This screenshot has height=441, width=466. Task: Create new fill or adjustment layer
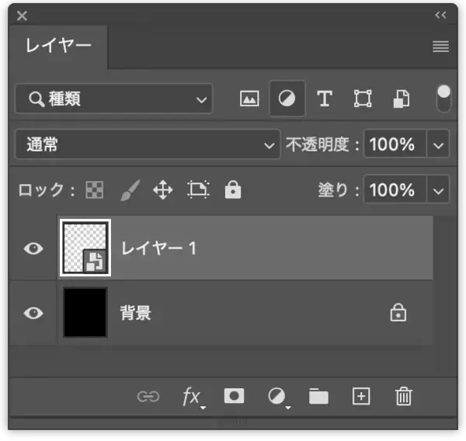tap(279, 398)
